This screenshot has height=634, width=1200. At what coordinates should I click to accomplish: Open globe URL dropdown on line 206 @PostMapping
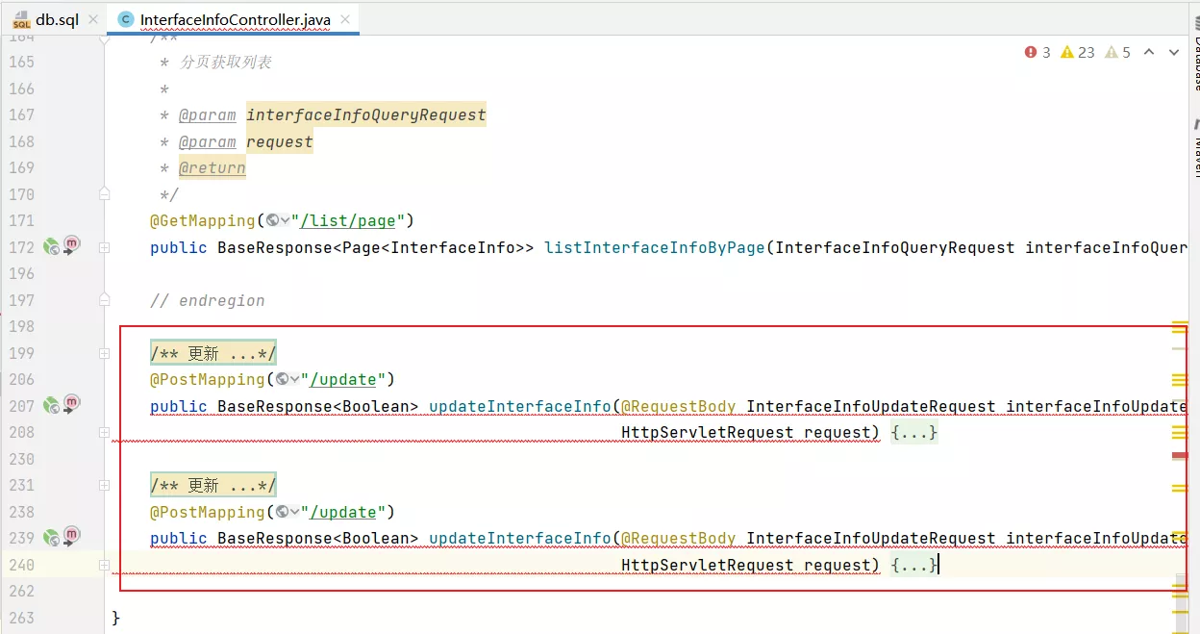tap(287, 379)
